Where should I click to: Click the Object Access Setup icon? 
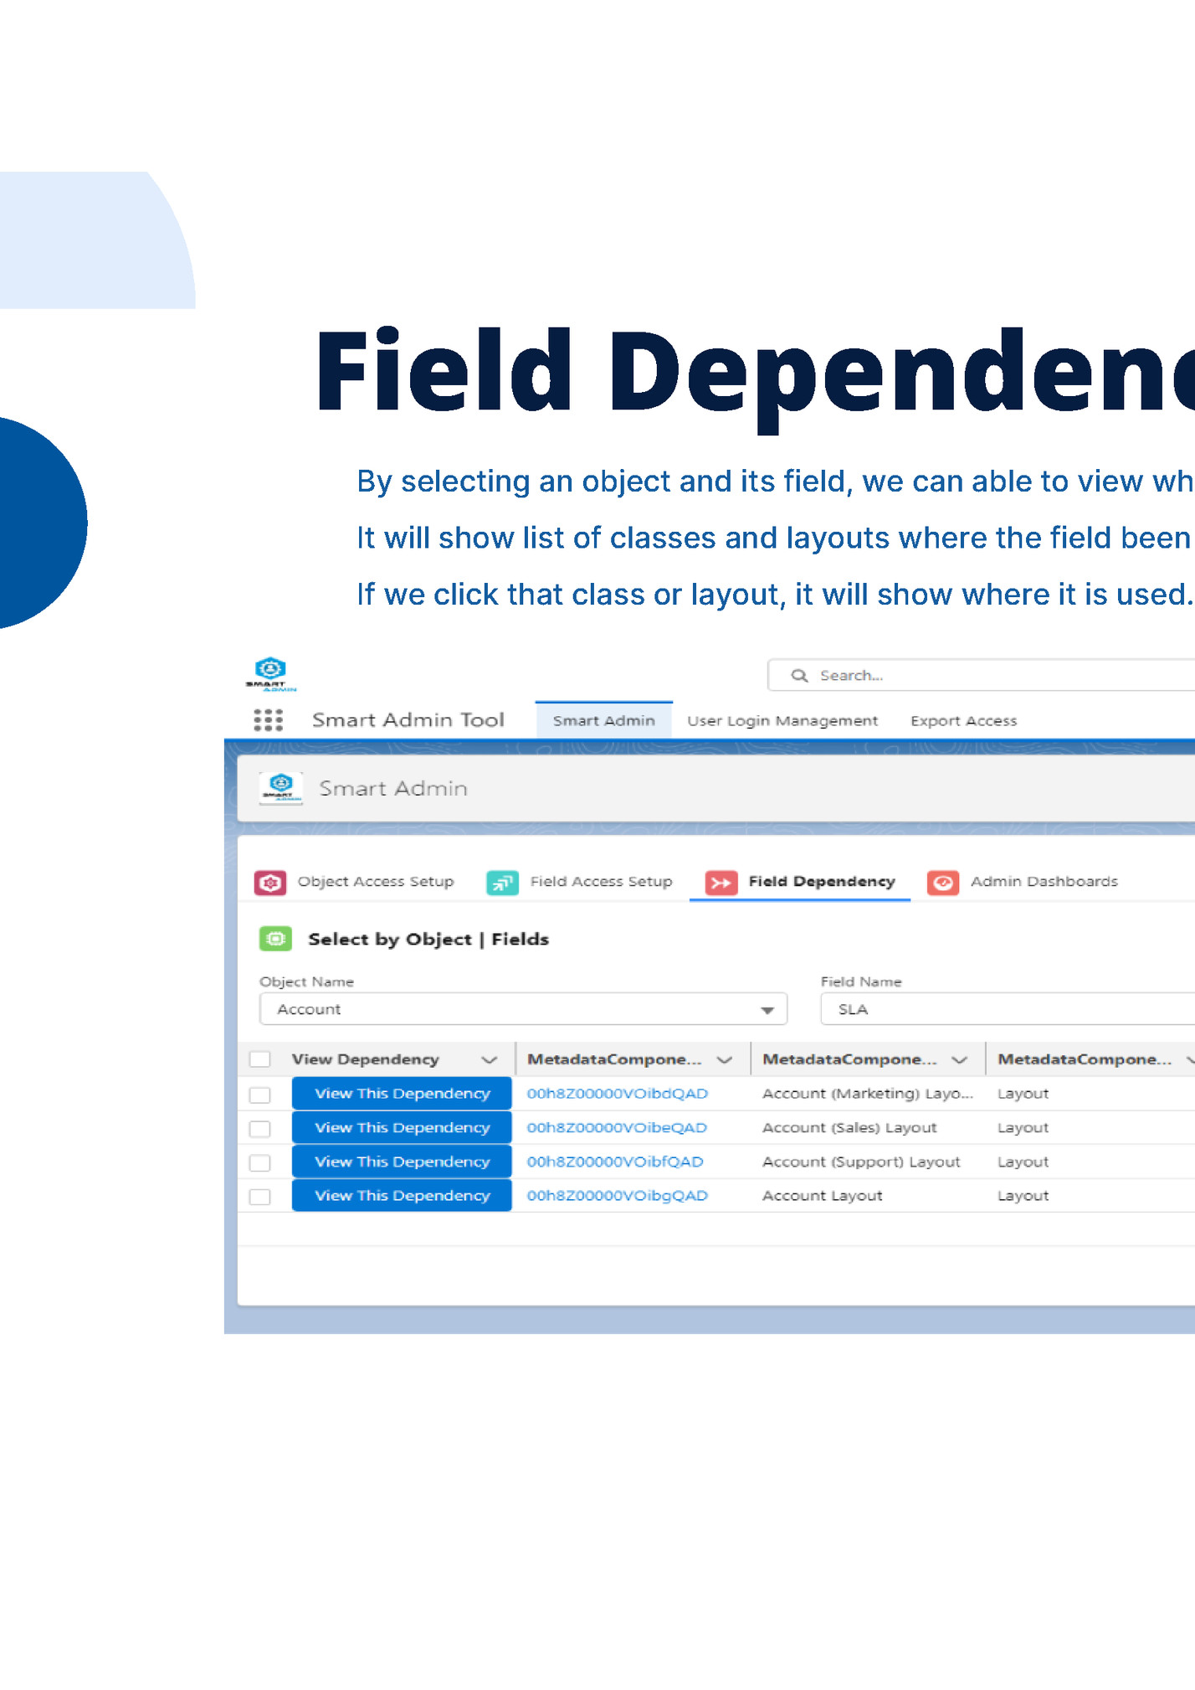click(x=270, y=882)
